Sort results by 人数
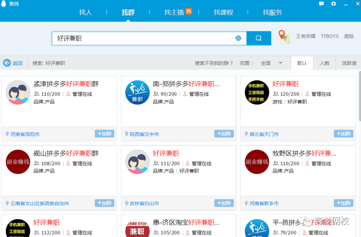This screenshot has width=361, height=237. click(x=324, y=63)
